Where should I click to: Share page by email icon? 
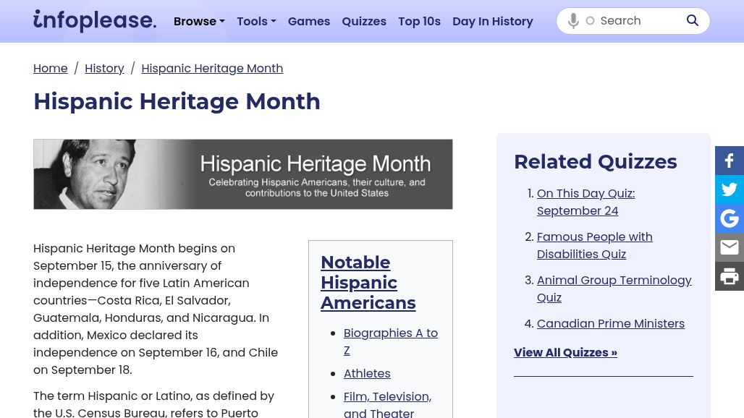pyautogui.click(x=729, y=247)
